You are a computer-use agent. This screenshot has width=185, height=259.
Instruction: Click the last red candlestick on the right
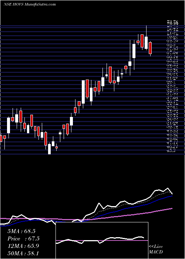pyautogui.click(x=150, y=48)
